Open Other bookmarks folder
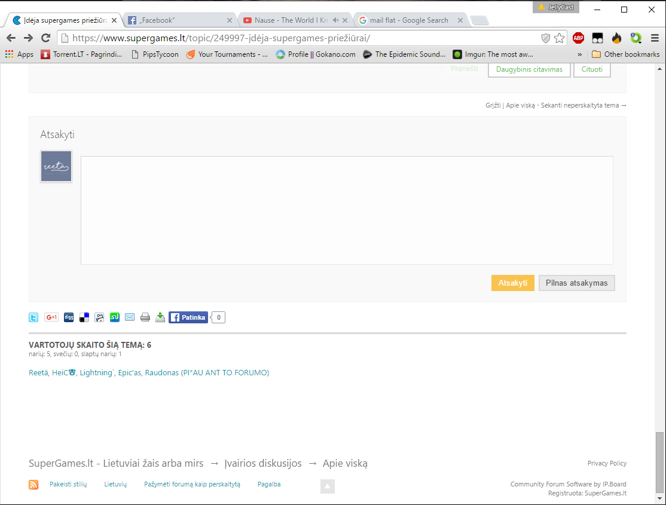Viewport: 666px width, 505px height. 626,54
